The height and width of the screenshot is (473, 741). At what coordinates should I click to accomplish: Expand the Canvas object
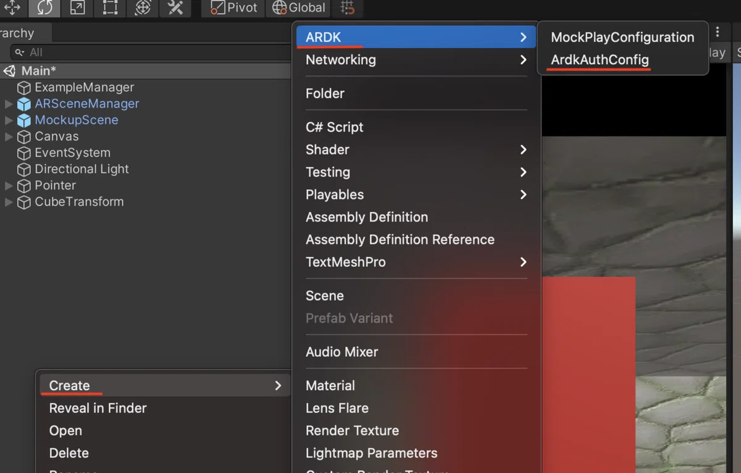pyautogui.click(x=9, y=136)
